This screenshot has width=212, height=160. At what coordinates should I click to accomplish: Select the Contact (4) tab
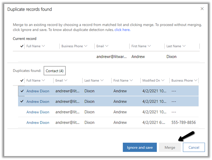pyautogui.click(x=55, y=71)
